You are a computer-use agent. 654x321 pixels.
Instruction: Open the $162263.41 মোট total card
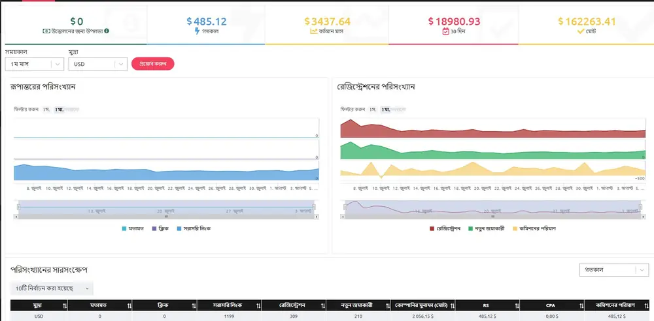587,25
